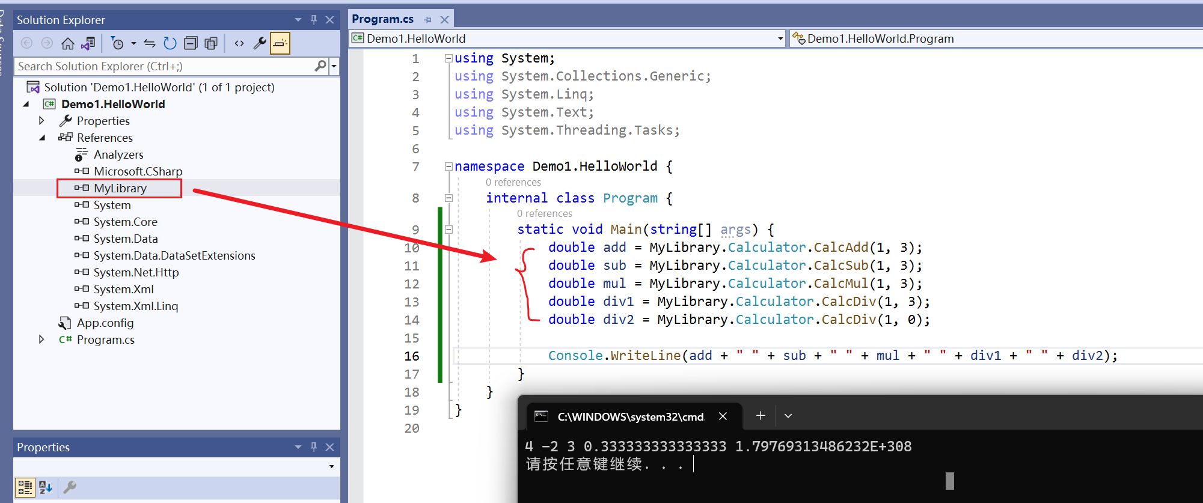Screen dimensions: 1203x503
Task: Close the Properties panel
Action: pos(329,447)
